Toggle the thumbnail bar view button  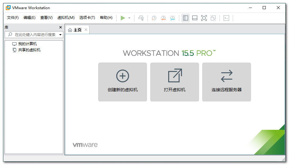(195, 18)
